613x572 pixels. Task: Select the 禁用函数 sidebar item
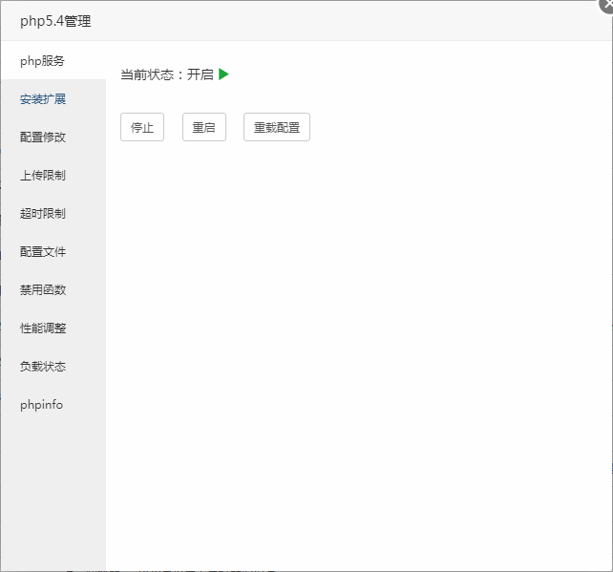point(43,290)
